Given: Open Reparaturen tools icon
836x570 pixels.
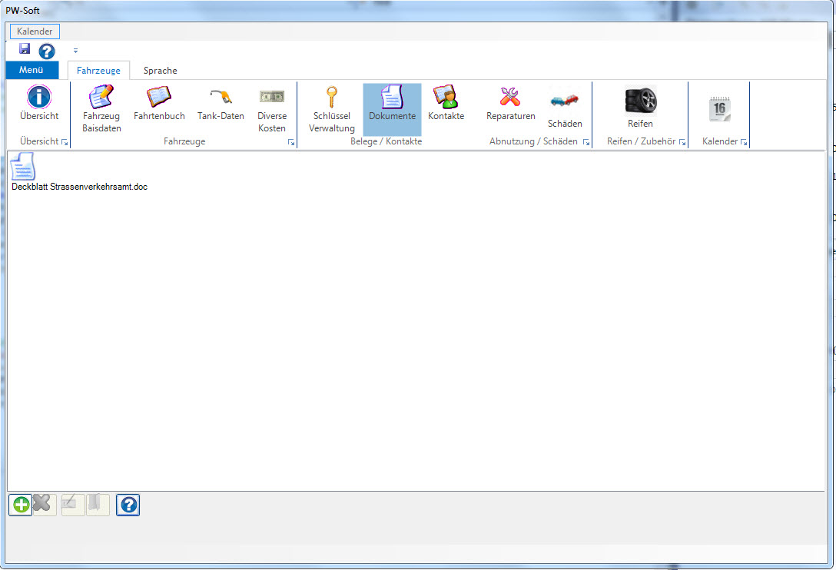Looking at the screenshot, I should coord(510,98).
